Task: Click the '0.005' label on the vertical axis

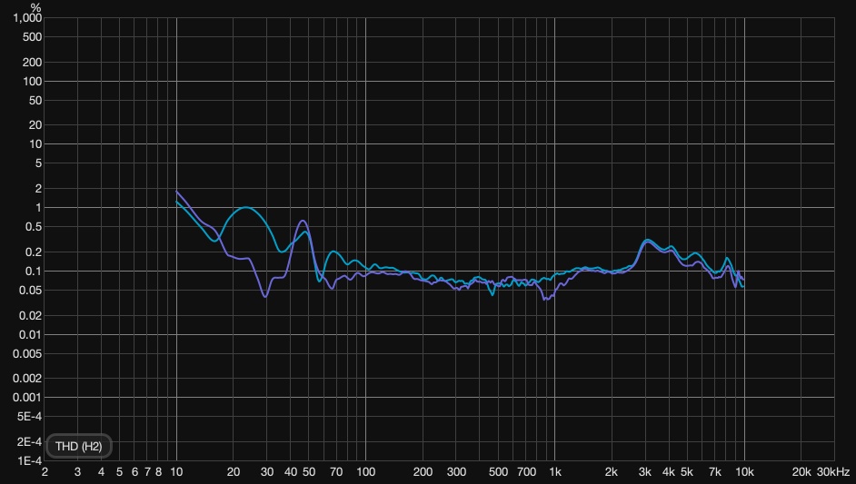Action: [x=27, y=353]
